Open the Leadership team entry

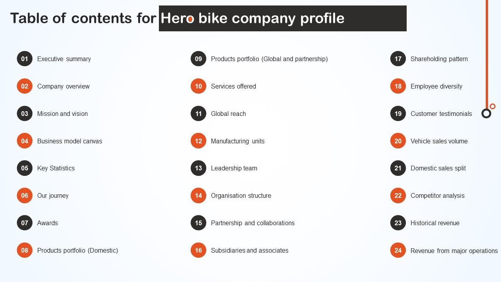[x=234, y=168]
